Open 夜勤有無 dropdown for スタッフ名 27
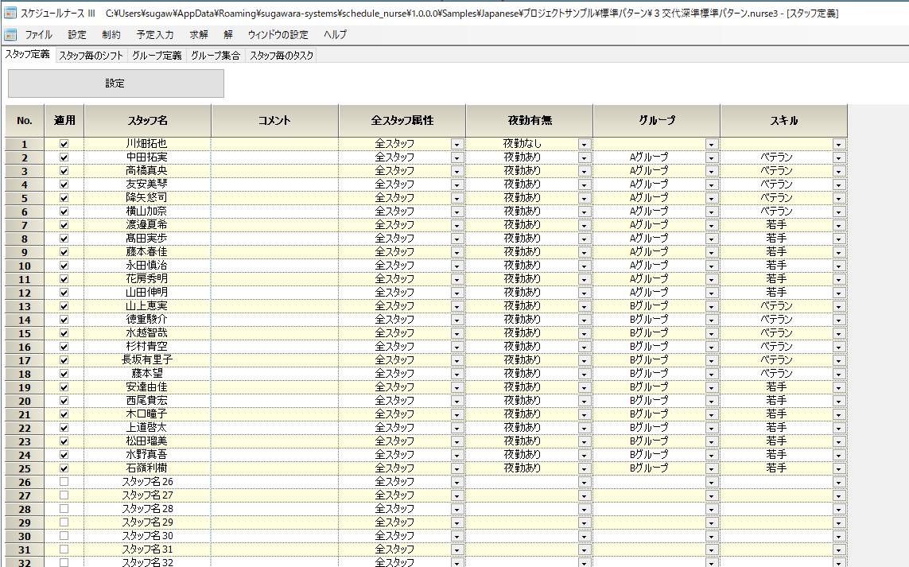The height and width of the screenshot is (567, 909). click(584, 495)
